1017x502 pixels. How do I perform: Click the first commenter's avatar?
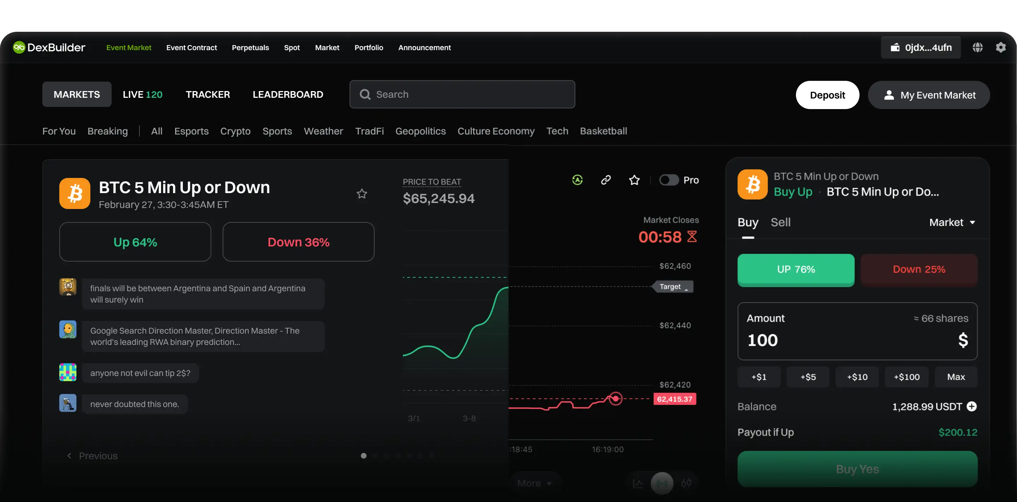(x=68, y=287)
